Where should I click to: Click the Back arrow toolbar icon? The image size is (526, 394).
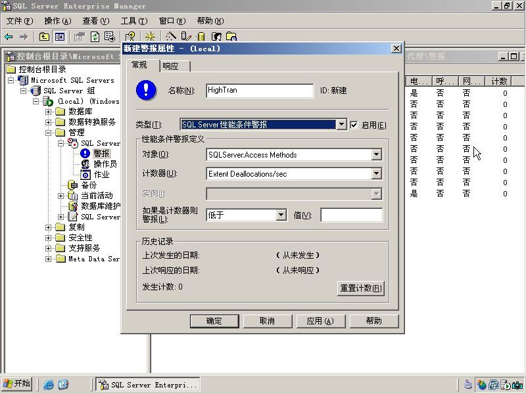(9, 37)
